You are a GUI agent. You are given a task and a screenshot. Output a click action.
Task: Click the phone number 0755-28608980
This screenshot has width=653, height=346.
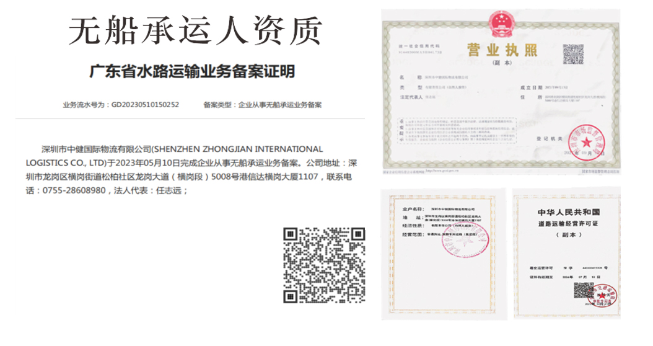pyautogui.click(x=74, y=190)
